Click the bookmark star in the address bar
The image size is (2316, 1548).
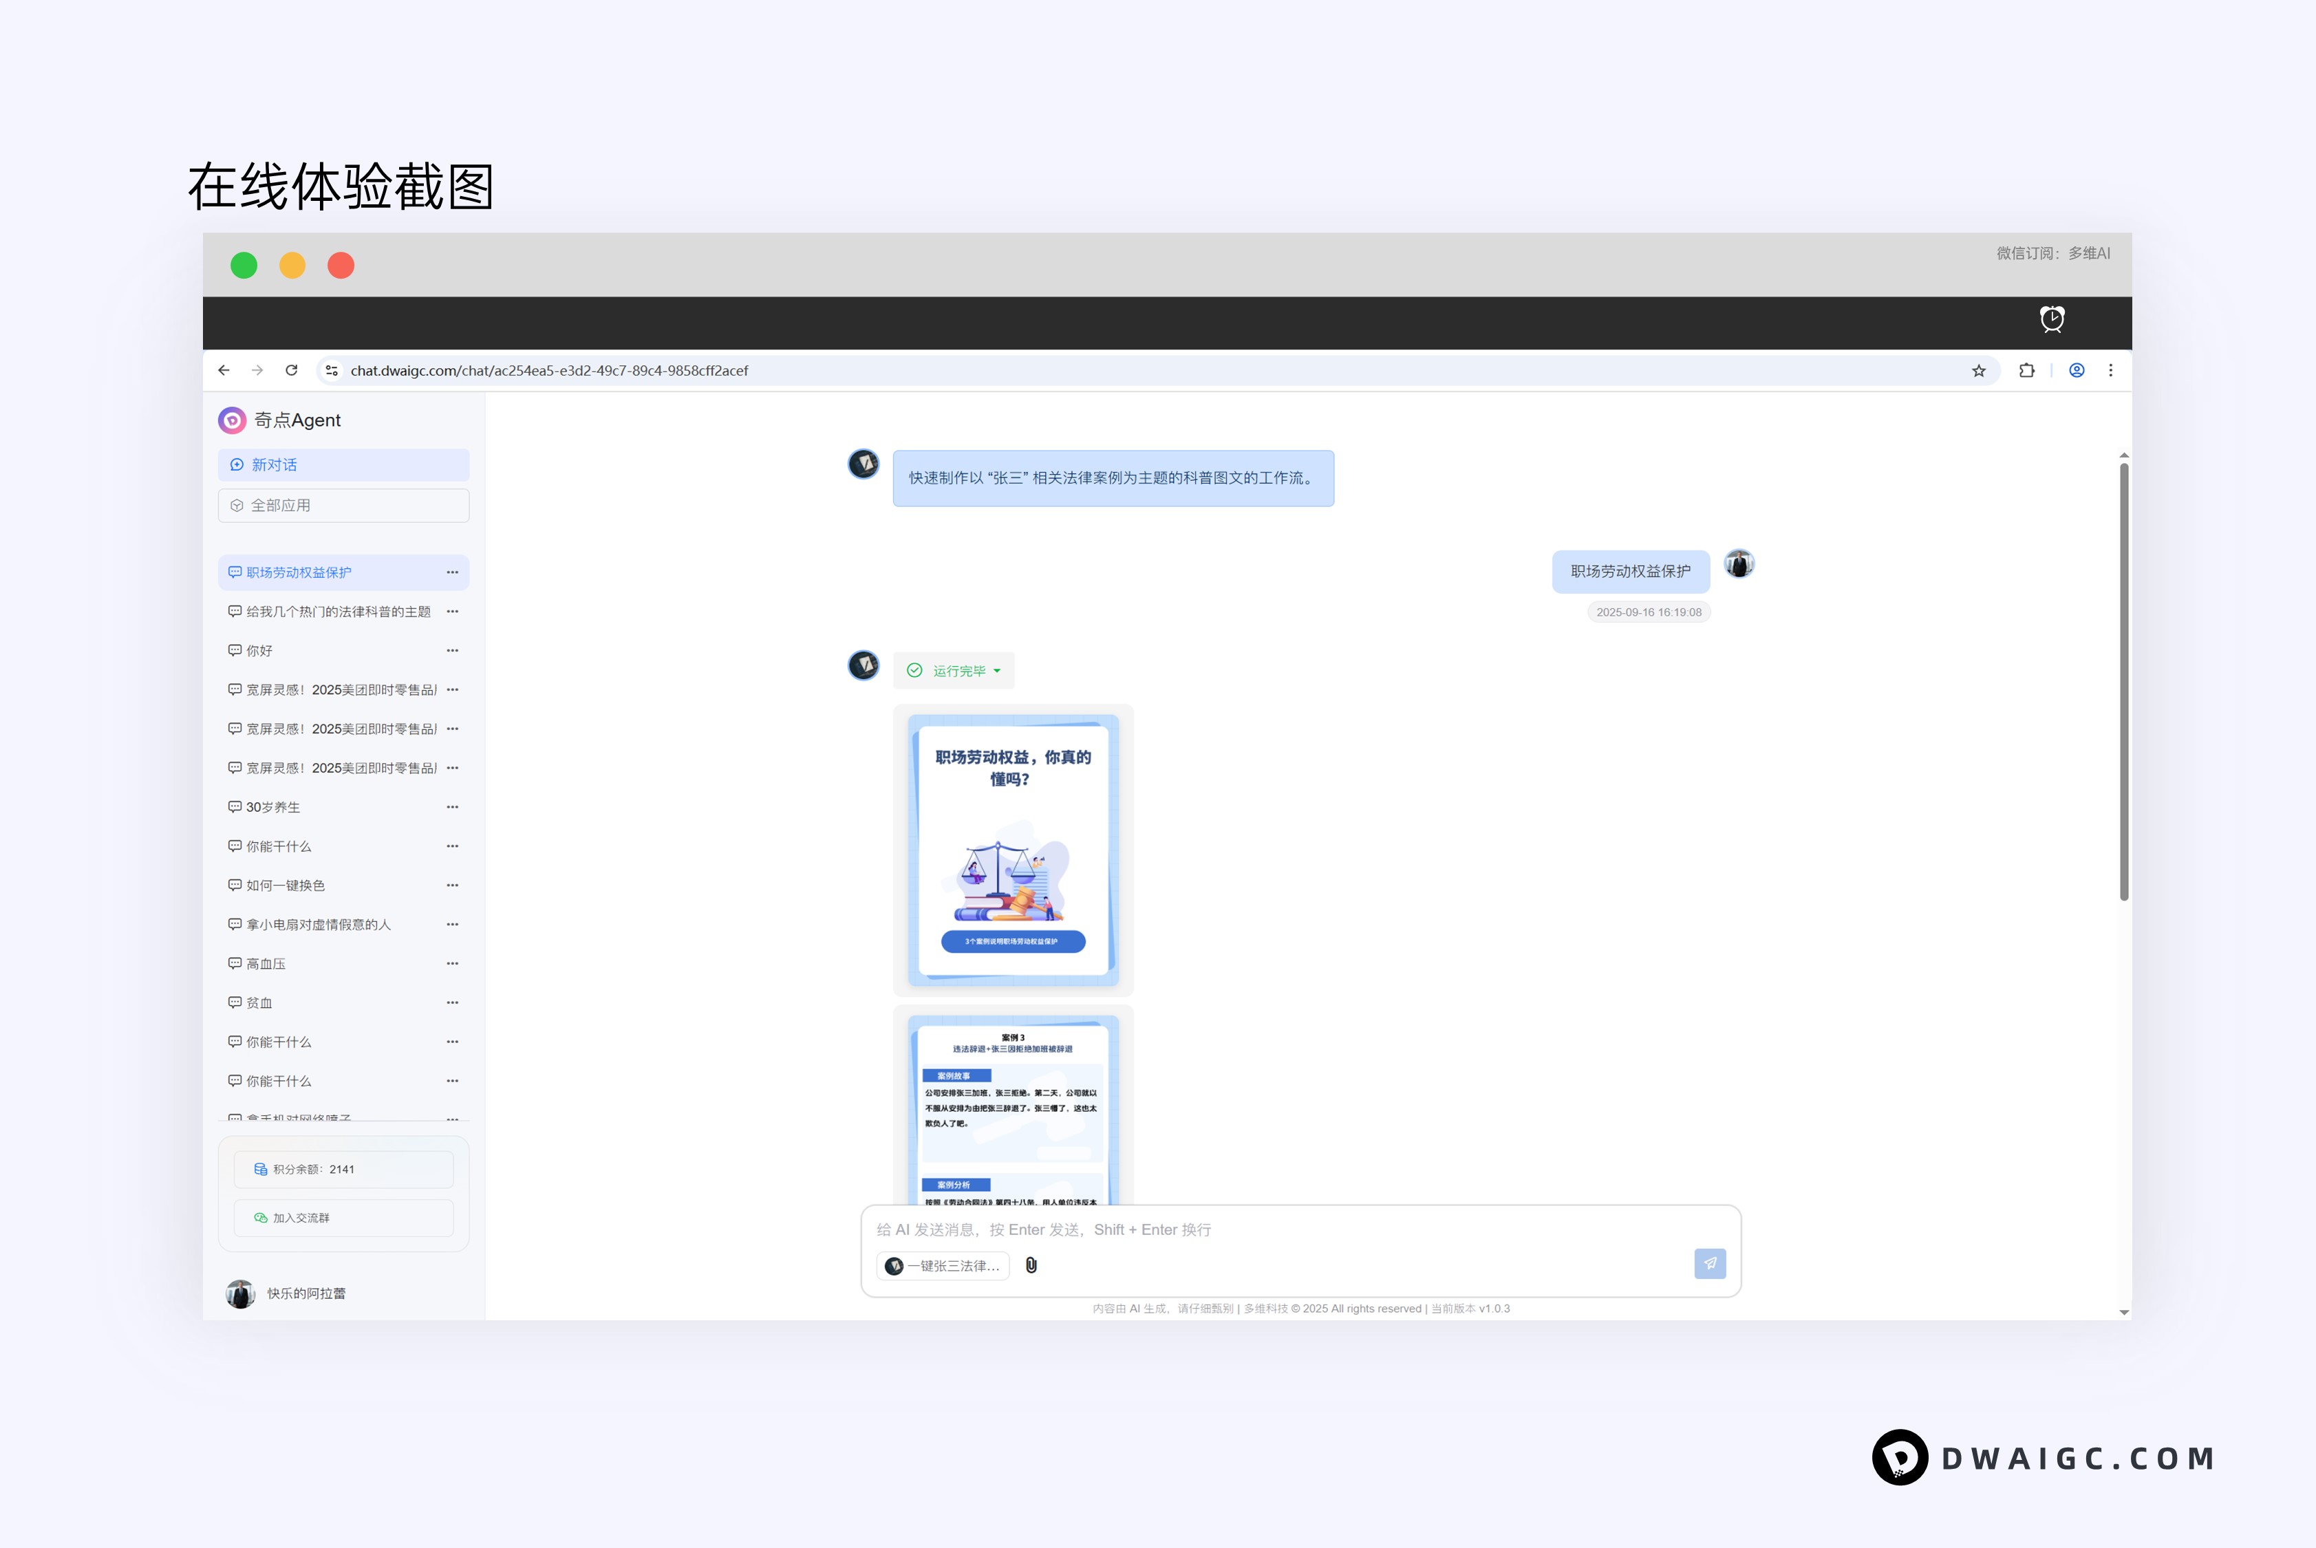point(1978,370)
